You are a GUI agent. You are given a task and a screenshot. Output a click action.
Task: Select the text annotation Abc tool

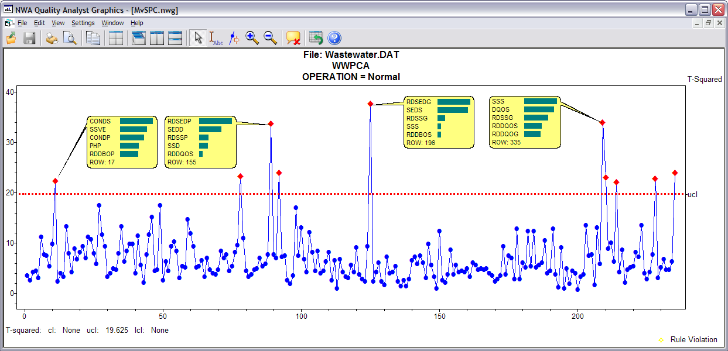(x=216, y=38)
